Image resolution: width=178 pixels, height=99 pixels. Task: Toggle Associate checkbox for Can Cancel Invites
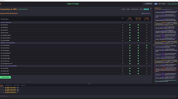coord(147,48)
